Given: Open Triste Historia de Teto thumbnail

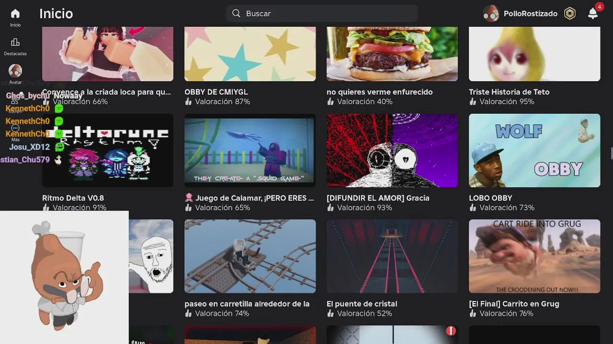Looking at the screenshot, I should tap(534, 54).
